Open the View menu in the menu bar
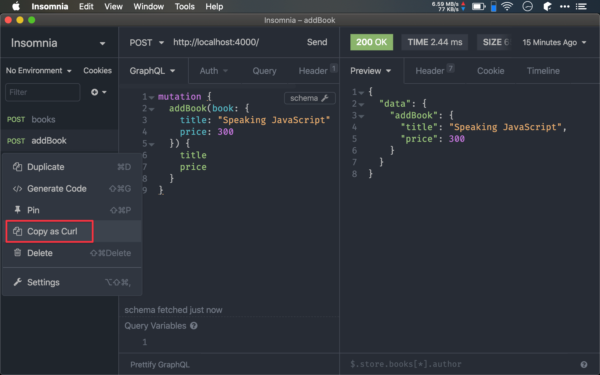 tap(113, 6)
